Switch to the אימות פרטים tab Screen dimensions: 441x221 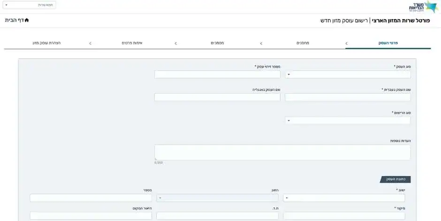click(x=132, y=43)
